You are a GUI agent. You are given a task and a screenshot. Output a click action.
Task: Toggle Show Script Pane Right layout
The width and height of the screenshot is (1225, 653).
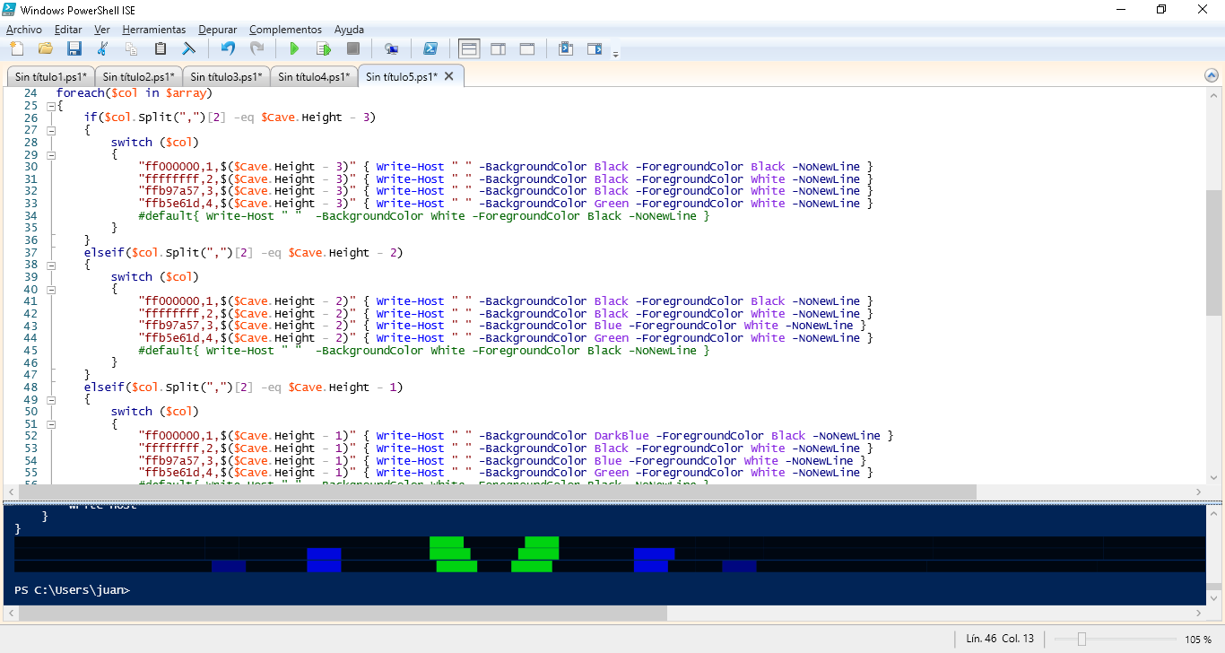pyautogui.click(x=498, y=48)
